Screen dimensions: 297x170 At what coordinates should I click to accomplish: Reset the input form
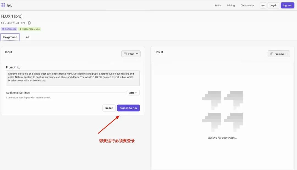pyautogui.click(x=109, y=108)
